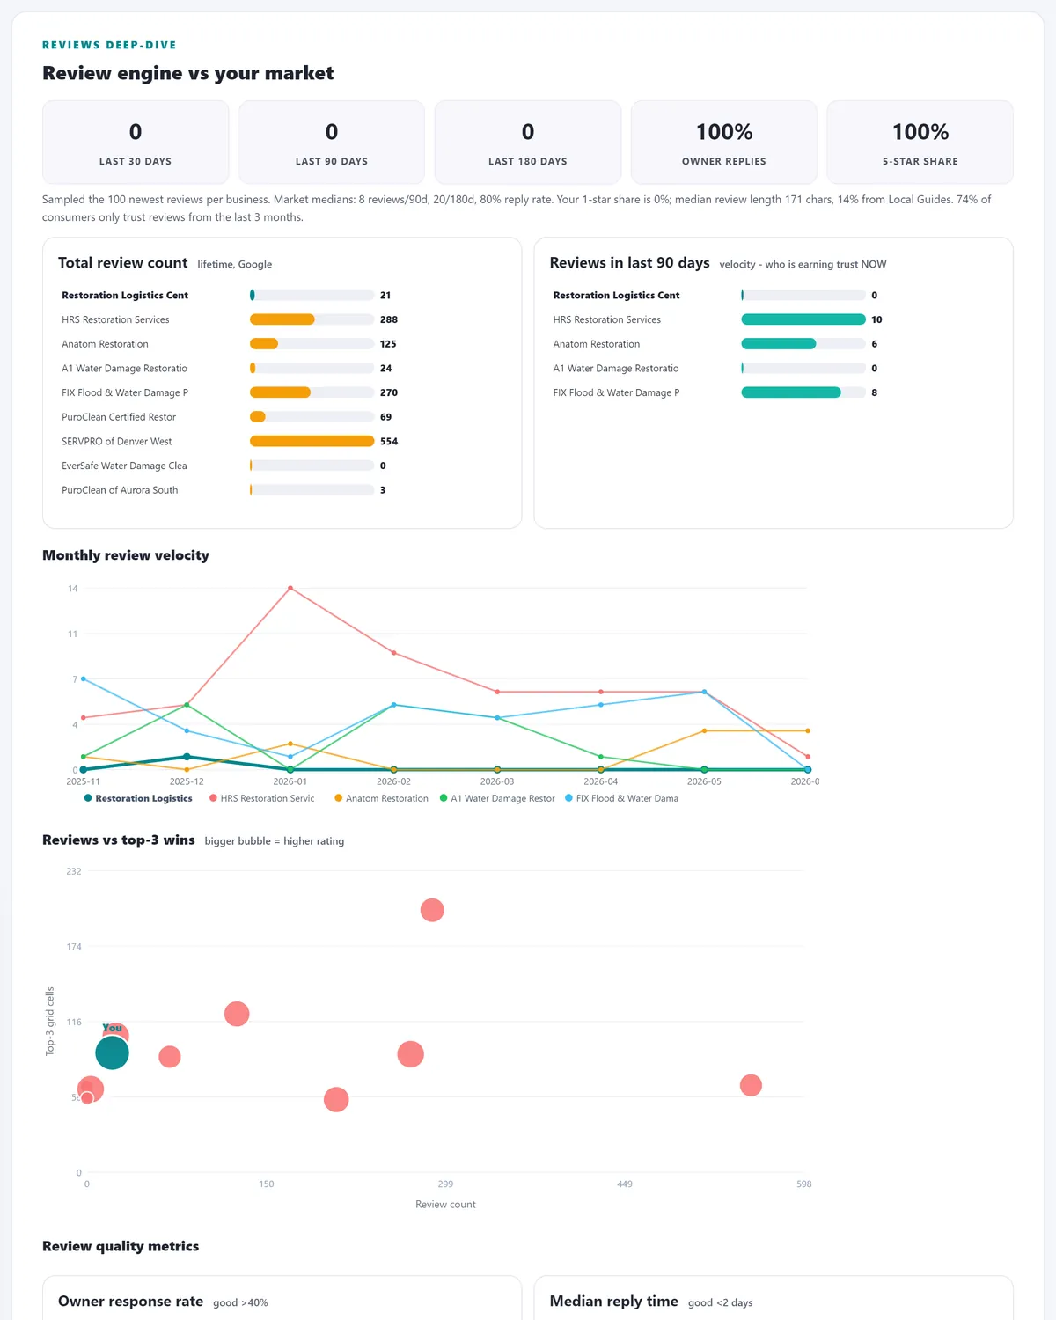Select Restoration Logistics Cent in total review count
The image size is (1056, 1320).
click(125, 296)
